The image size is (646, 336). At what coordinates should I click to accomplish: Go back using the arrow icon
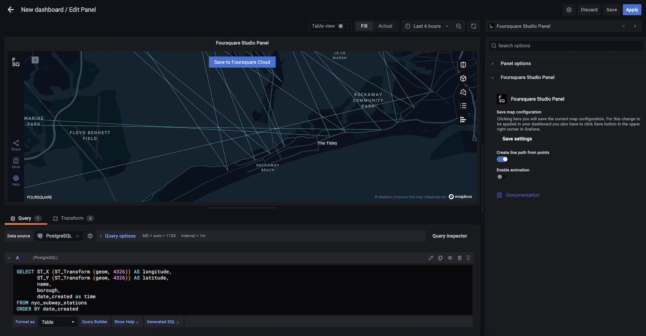11,10
